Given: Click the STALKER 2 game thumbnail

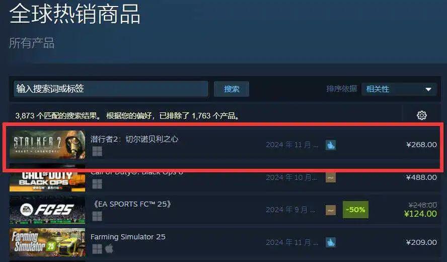Looking at the screenshot, I should point(47,145).
